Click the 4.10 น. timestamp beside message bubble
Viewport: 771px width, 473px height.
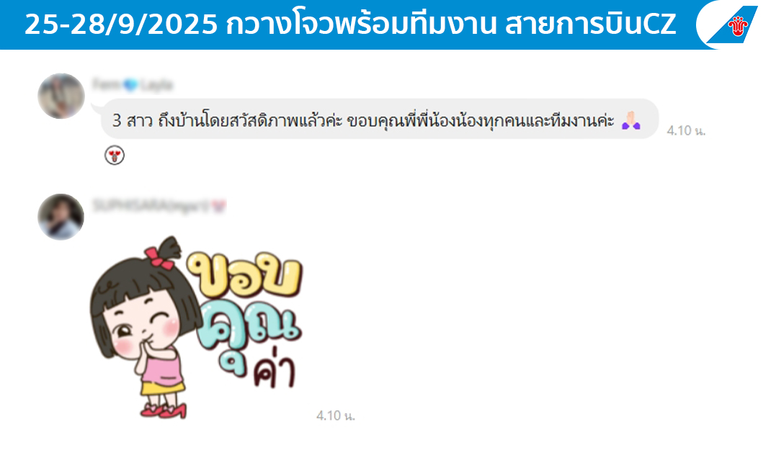click(x=686, y=130)
